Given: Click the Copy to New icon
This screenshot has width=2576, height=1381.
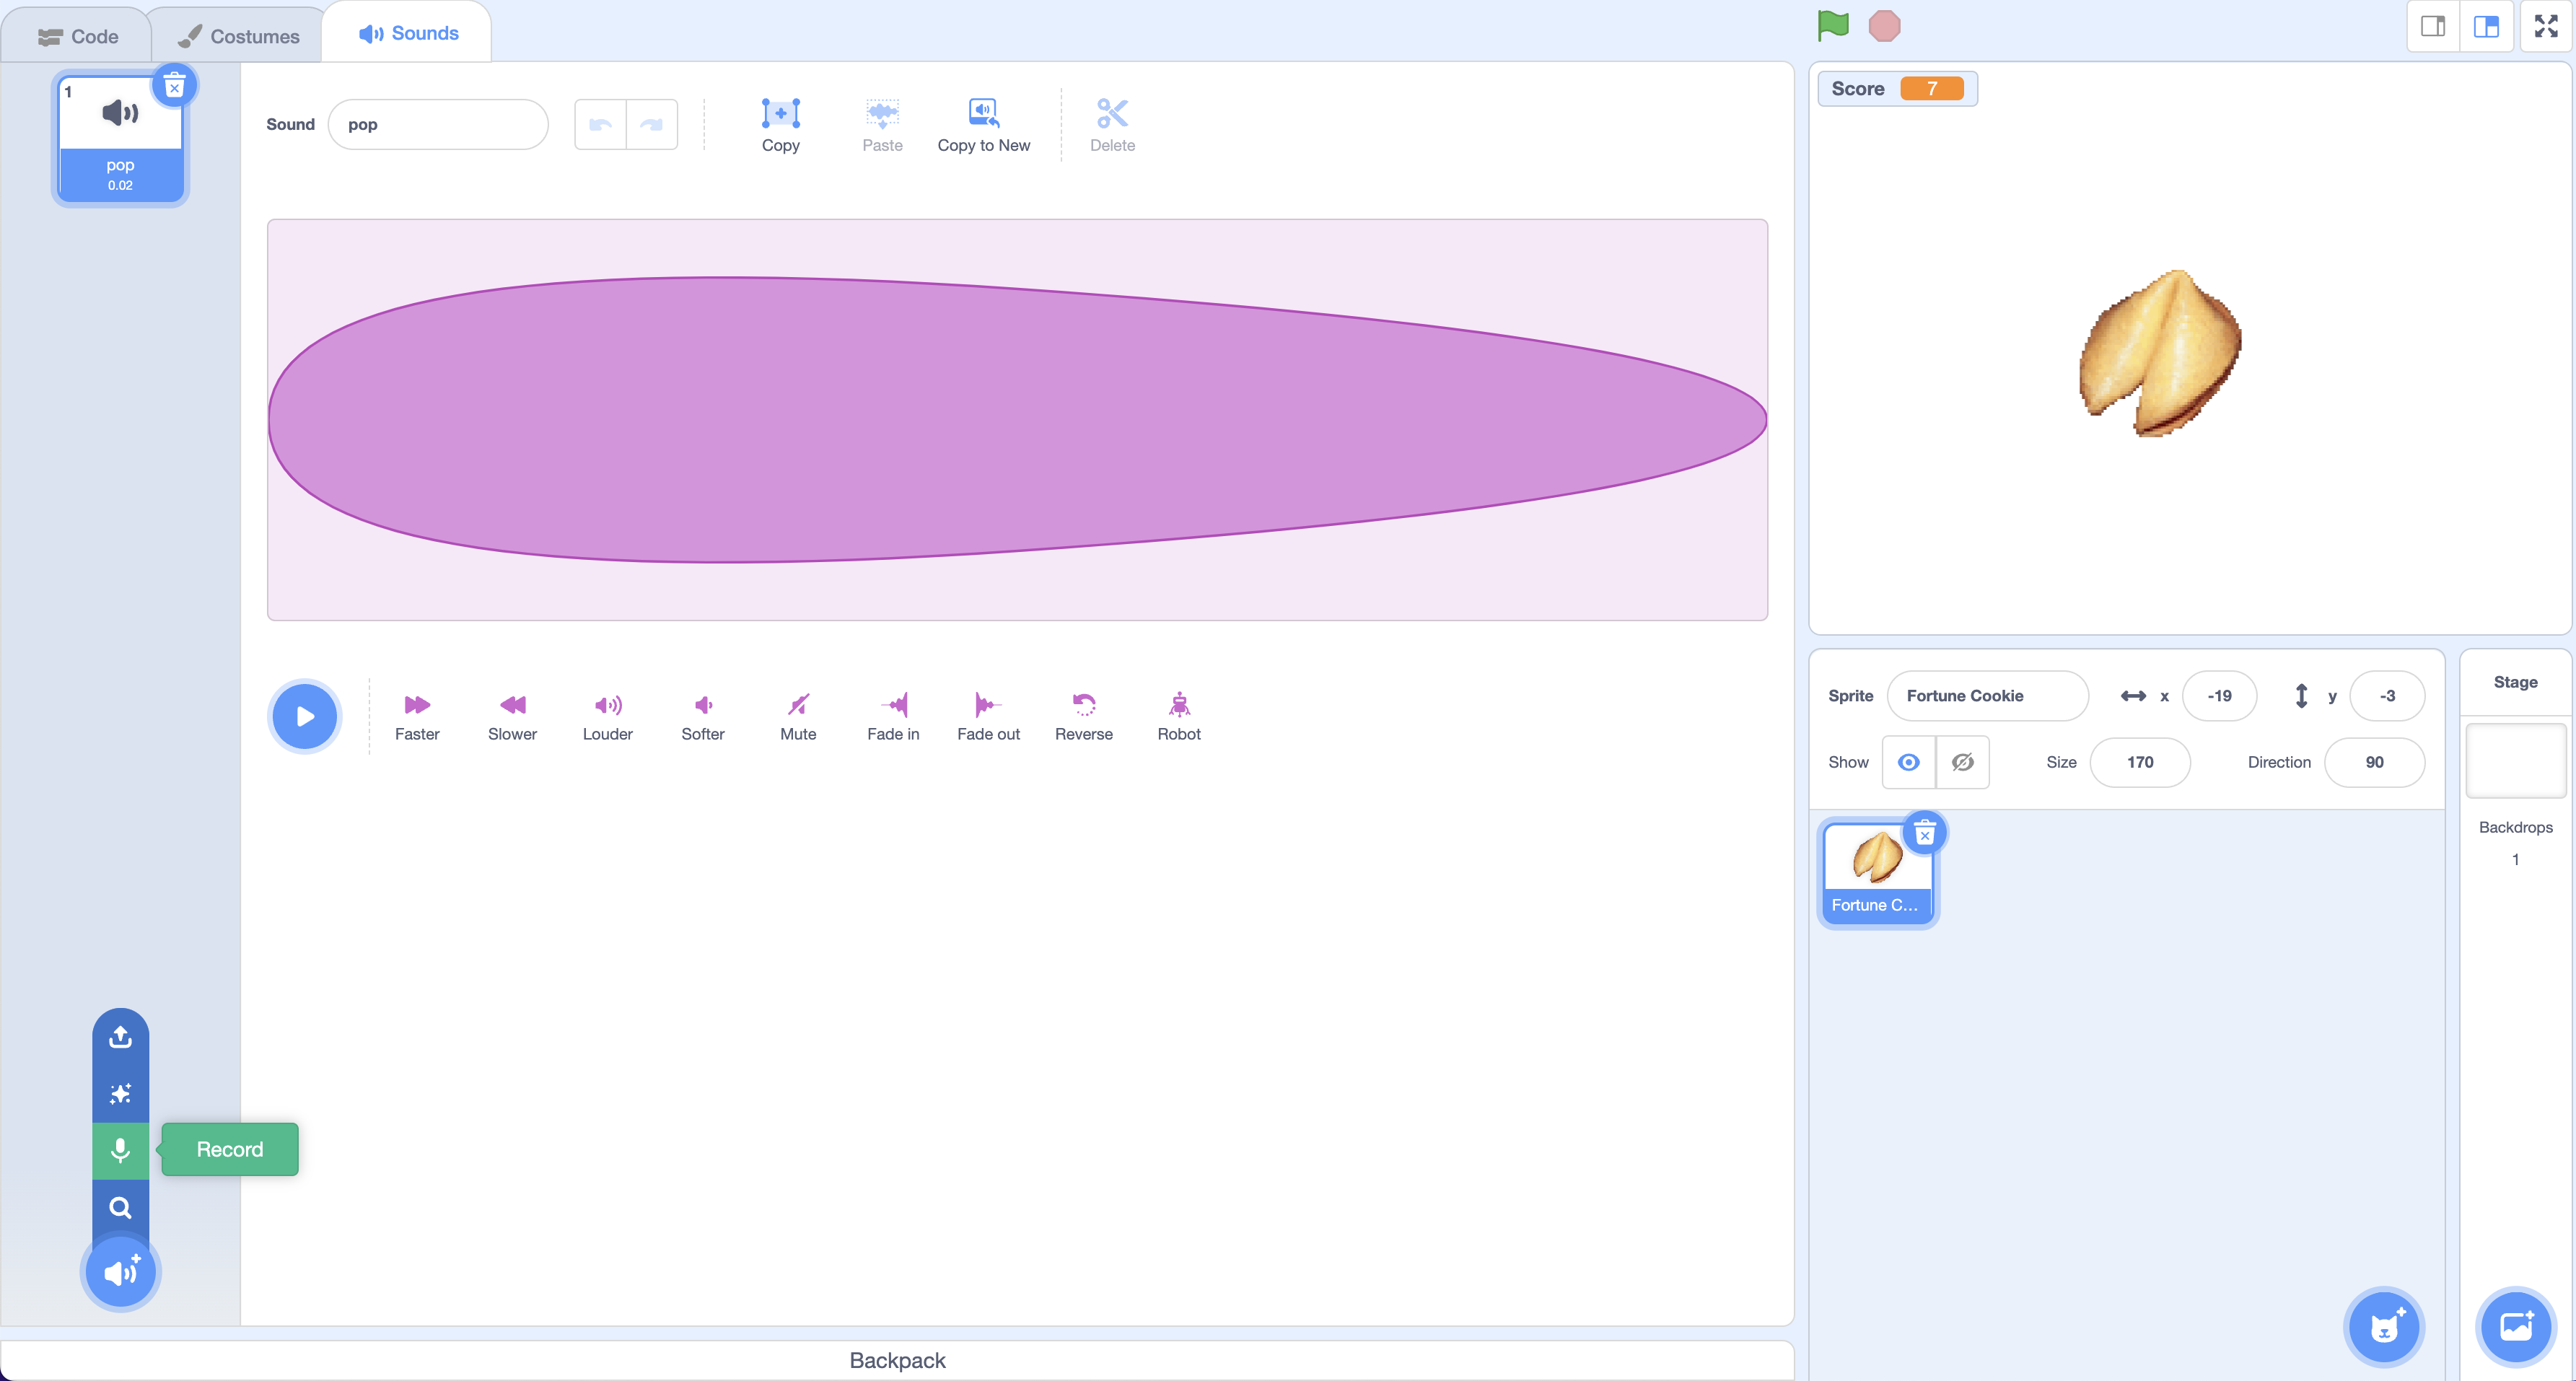Looking at the screenshot, I should coord(983,113).
